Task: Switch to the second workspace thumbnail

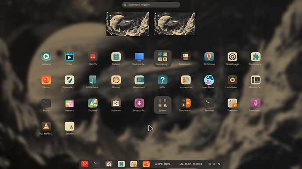Action: pos(174,24)
